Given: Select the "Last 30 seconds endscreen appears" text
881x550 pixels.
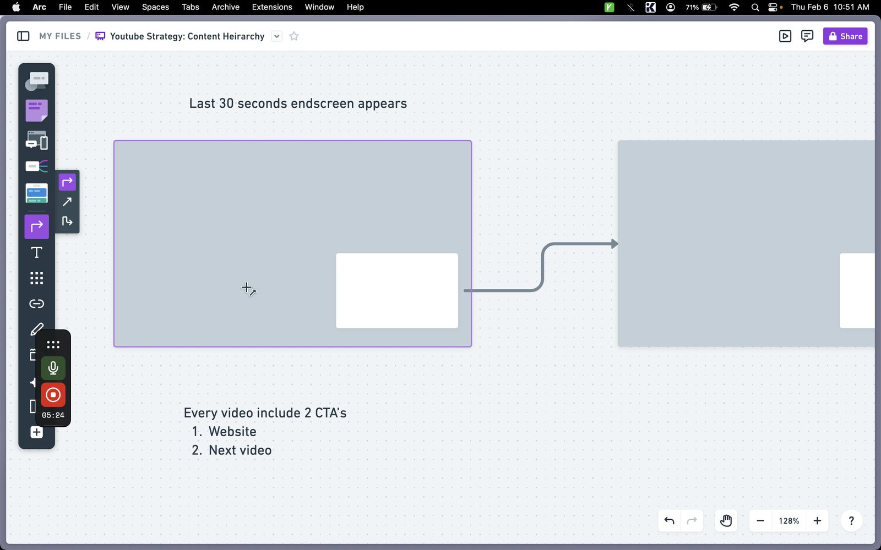Looking at the screenshot, I should pos(298,103).
